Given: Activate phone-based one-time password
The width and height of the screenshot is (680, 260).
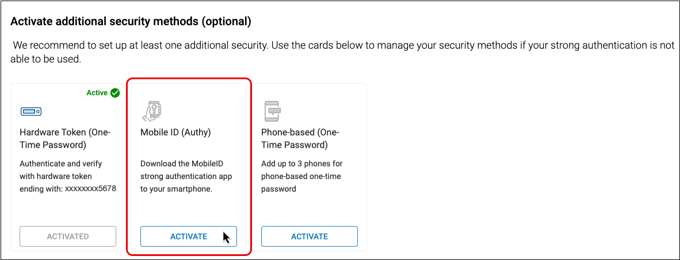Looking at the screenshot, I should pyautogui.click(x=310, y=236).
